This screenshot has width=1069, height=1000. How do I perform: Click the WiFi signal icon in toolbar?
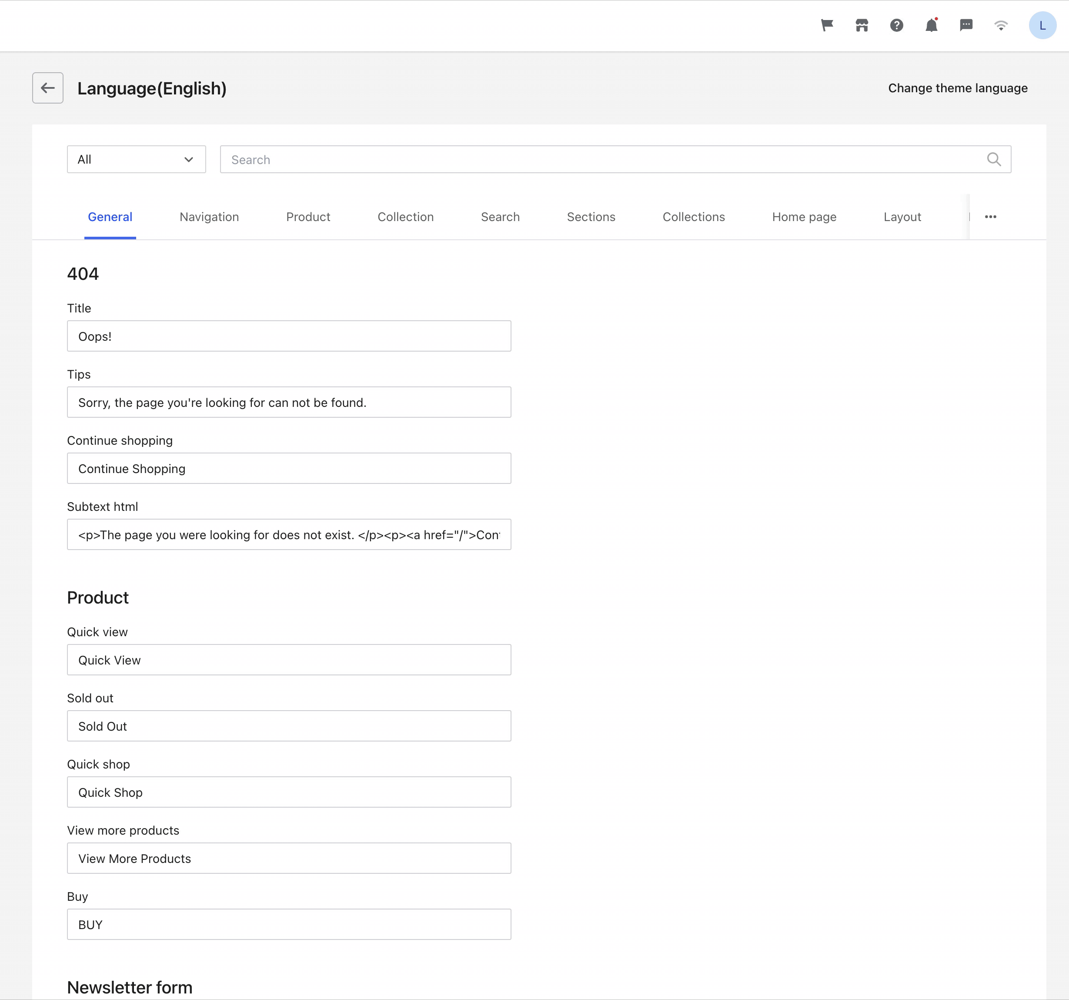pos(1000,25)
